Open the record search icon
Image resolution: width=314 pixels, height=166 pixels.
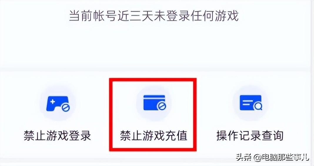point(251,103)
